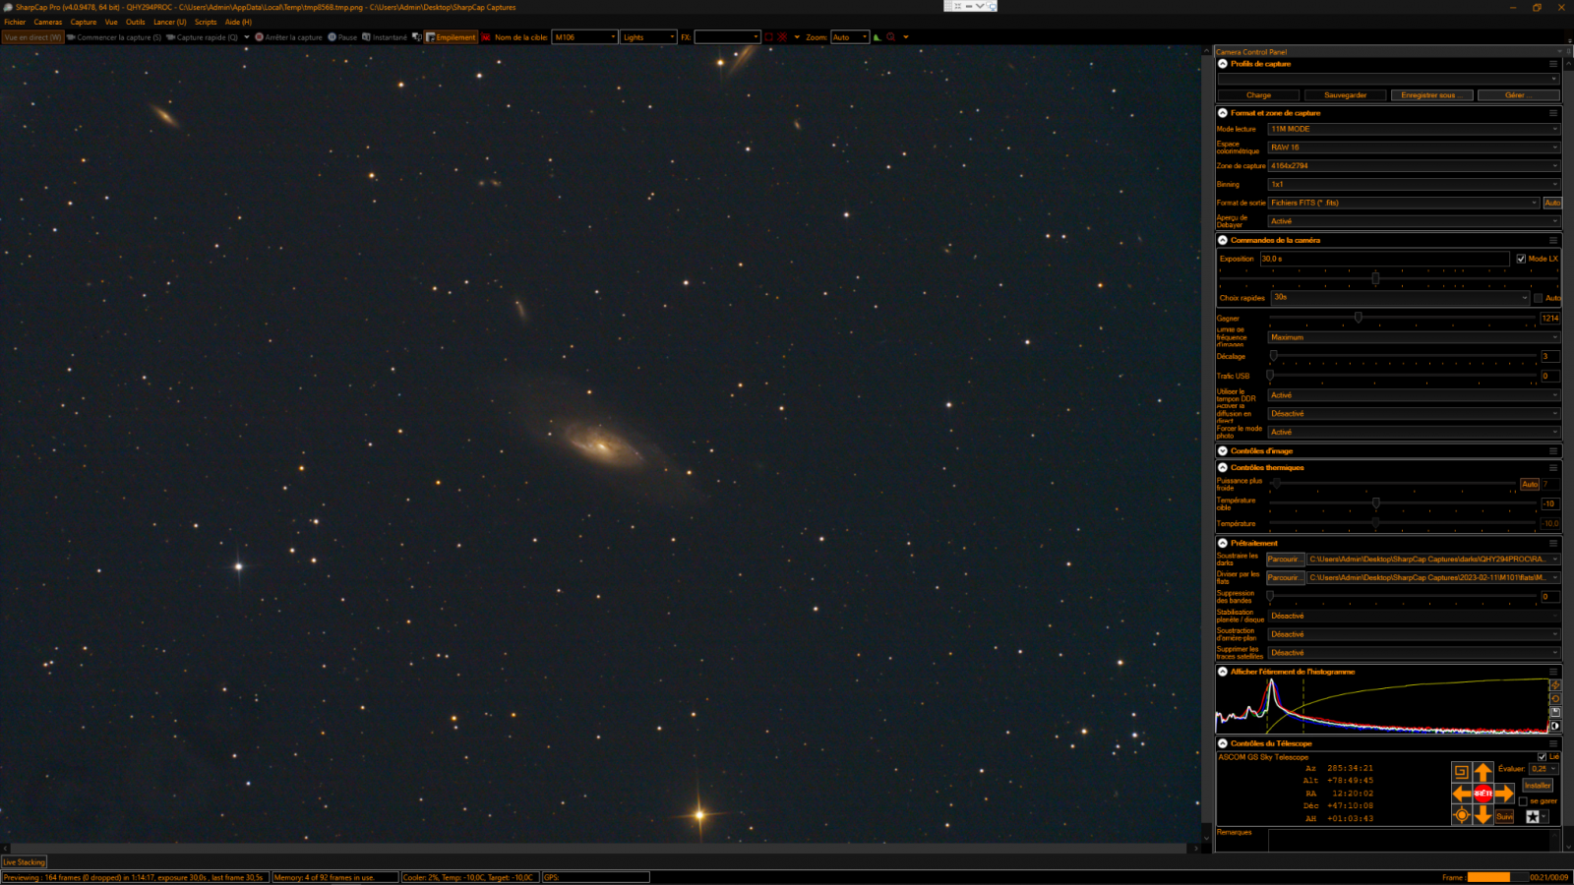Reset the histogram stretch

1555,699
